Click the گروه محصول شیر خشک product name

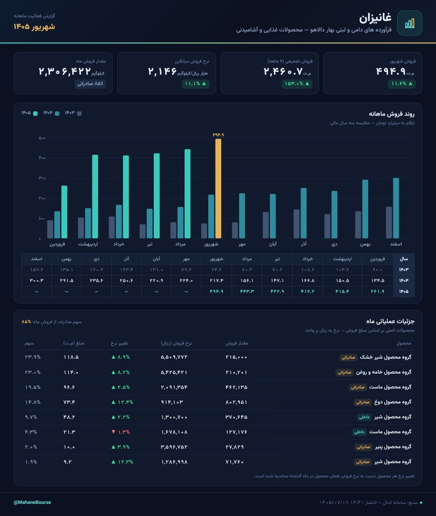point(386,357)
